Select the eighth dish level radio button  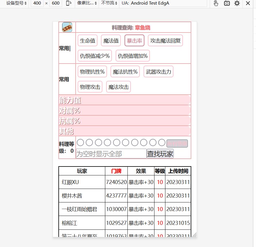point(144,143)
